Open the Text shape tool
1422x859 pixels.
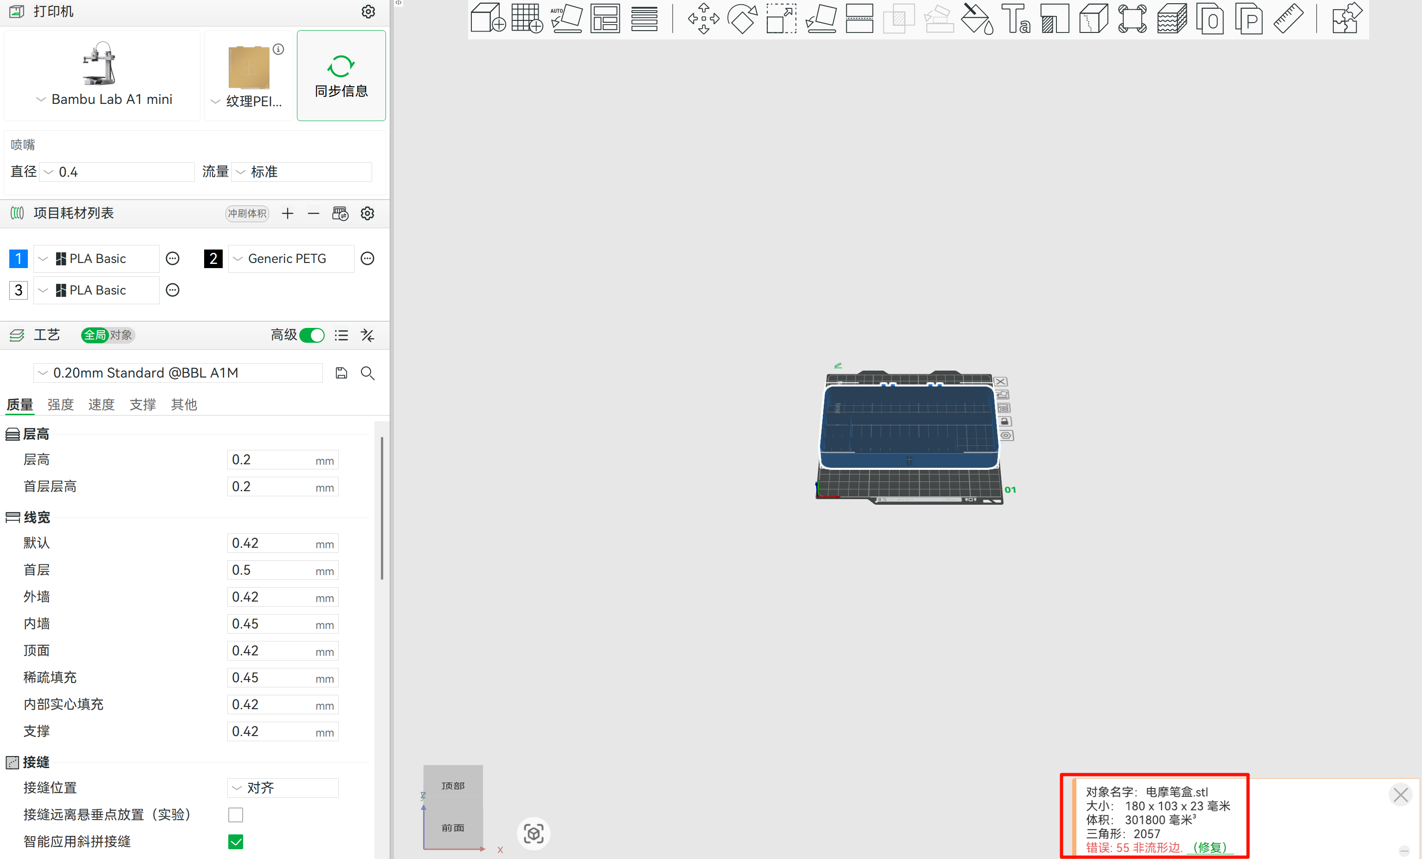(x=1016, y=19)
